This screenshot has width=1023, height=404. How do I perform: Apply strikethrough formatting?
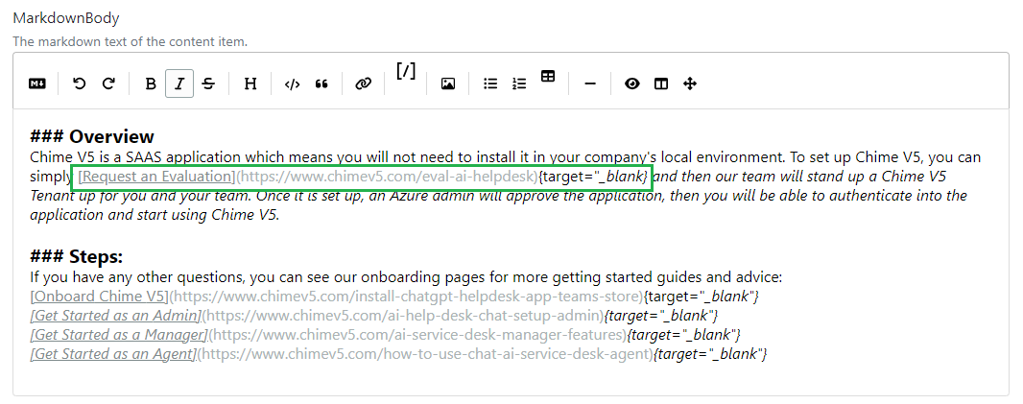[209, 83]
